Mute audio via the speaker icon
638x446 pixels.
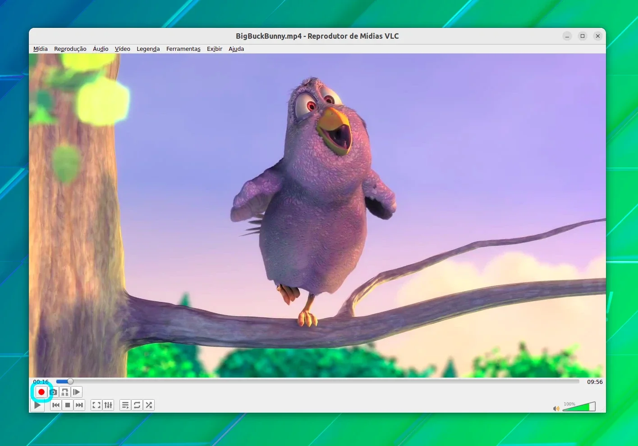click(x=556, y=409)
